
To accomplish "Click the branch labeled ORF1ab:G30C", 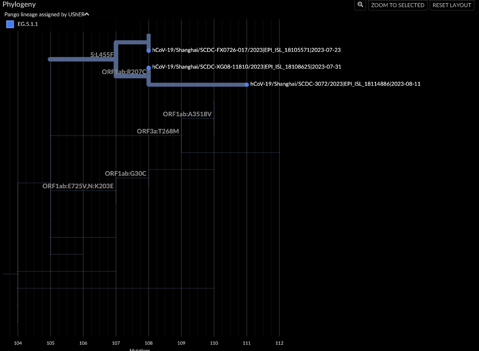I will pyautogui.click(x=126, y=174).
